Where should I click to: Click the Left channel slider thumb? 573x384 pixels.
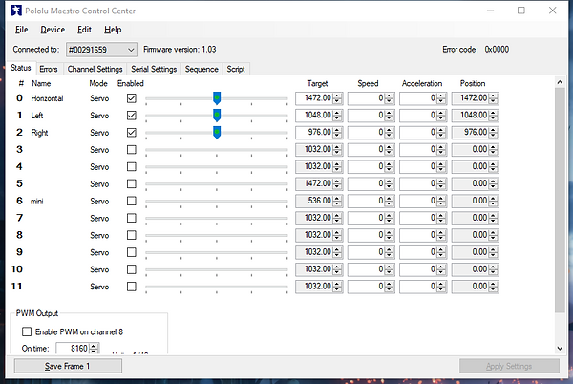tap(217, 116)
